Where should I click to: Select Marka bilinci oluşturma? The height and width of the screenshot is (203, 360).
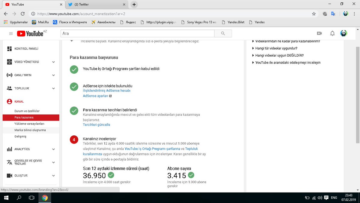(31, 130)
